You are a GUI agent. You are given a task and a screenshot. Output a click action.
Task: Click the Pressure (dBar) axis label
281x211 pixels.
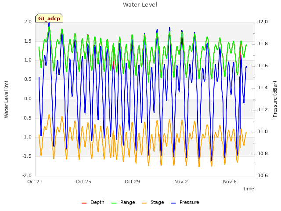click(x=275, y=99)
